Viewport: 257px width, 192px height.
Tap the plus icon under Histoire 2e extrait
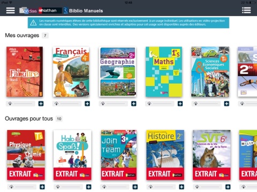pos(182,187)
